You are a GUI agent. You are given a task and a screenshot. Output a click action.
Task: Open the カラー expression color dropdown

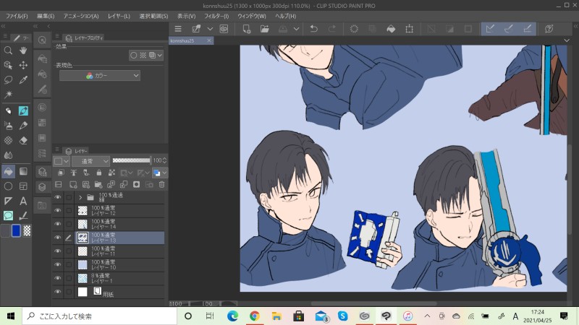point(100,76)
